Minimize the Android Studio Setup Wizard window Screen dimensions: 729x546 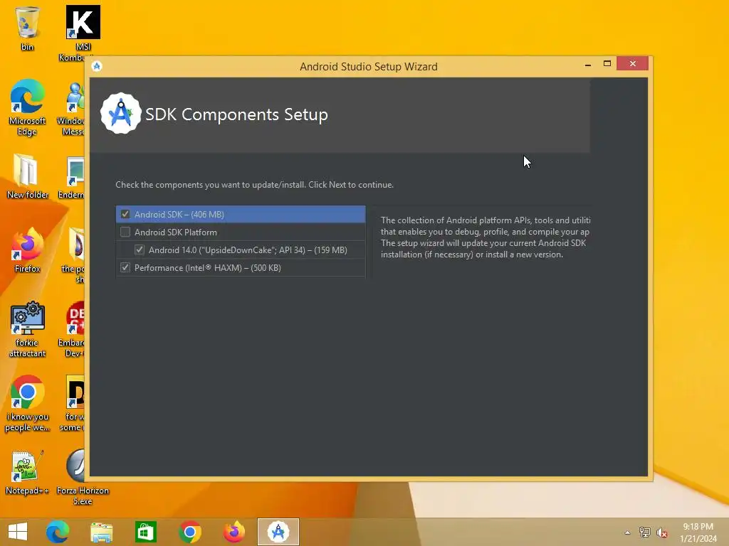587,64
